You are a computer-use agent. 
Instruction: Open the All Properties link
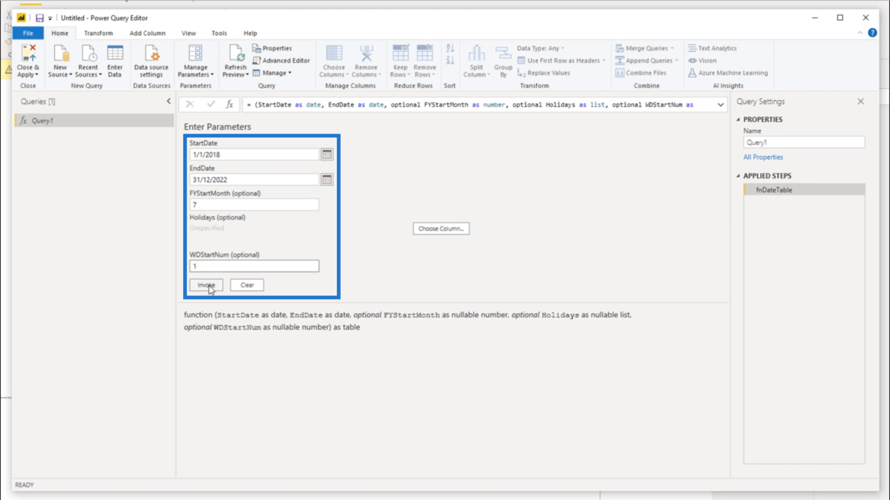point(763,157)
